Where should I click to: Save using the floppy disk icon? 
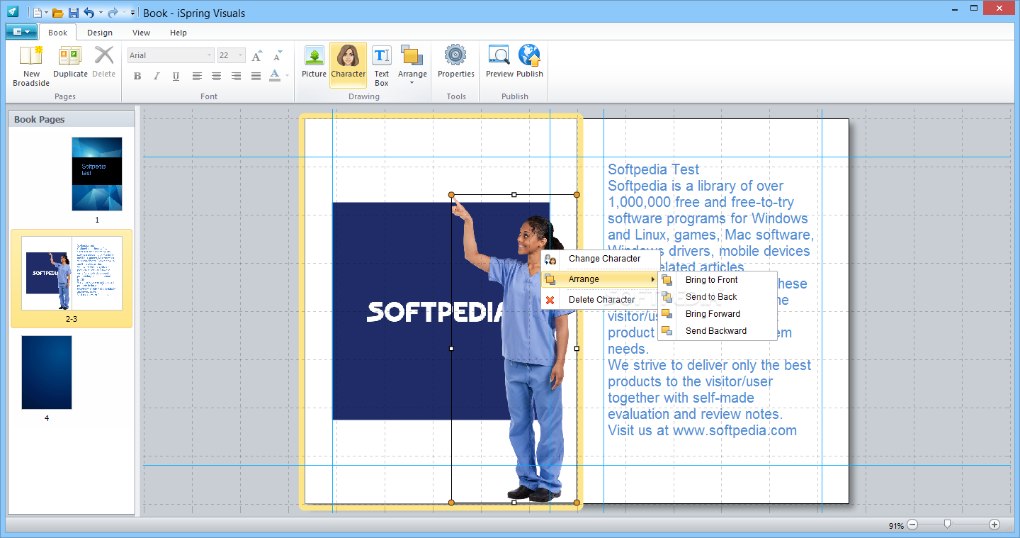point(73,13)
